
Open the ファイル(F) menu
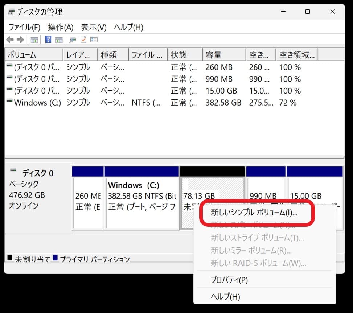24,28
